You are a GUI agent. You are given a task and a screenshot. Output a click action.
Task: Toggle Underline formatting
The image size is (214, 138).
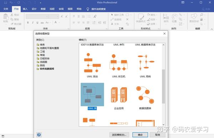[37, 22]
